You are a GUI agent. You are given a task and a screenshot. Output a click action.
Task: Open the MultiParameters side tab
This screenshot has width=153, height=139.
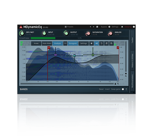point(132,81)
